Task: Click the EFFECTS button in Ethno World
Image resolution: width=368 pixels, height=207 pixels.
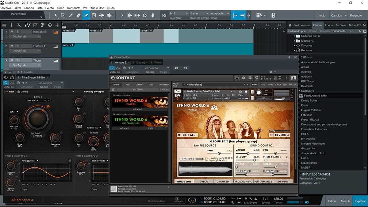Action: (x=204, y=182)
